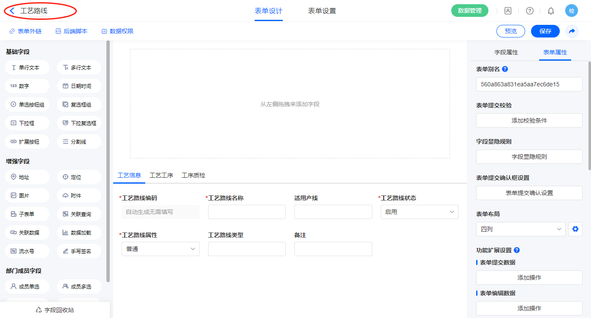Click the help icon next to 表单别名
The image size is (591, 318).
(505, 69)
